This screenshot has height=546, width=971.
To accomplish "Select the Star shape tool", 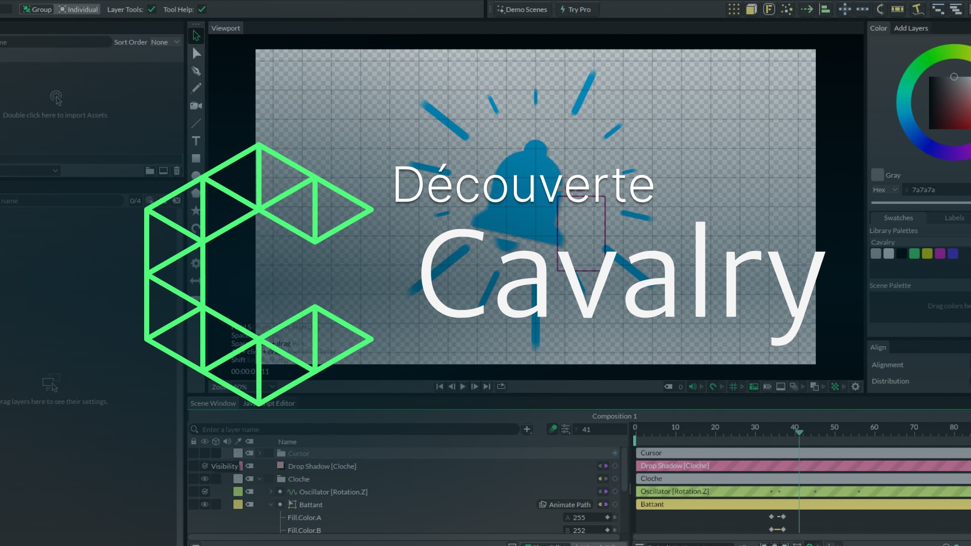I will tap(196, 210).
